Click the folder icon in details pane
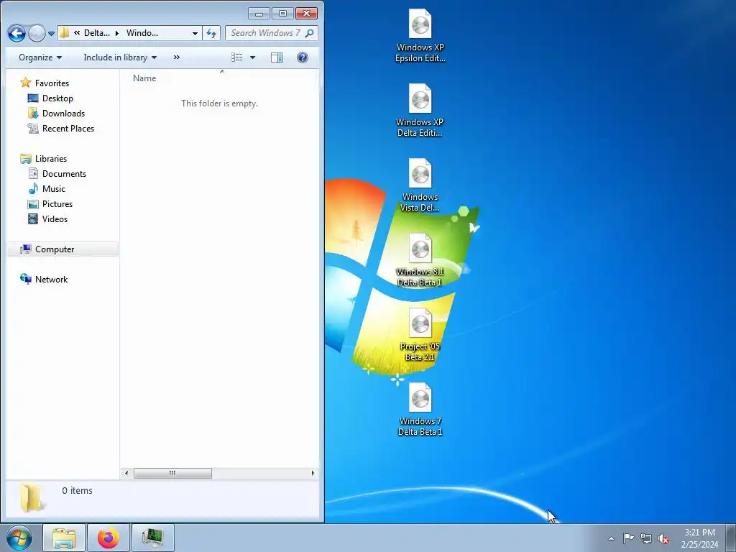736x552 pixels. pos(32,498)
